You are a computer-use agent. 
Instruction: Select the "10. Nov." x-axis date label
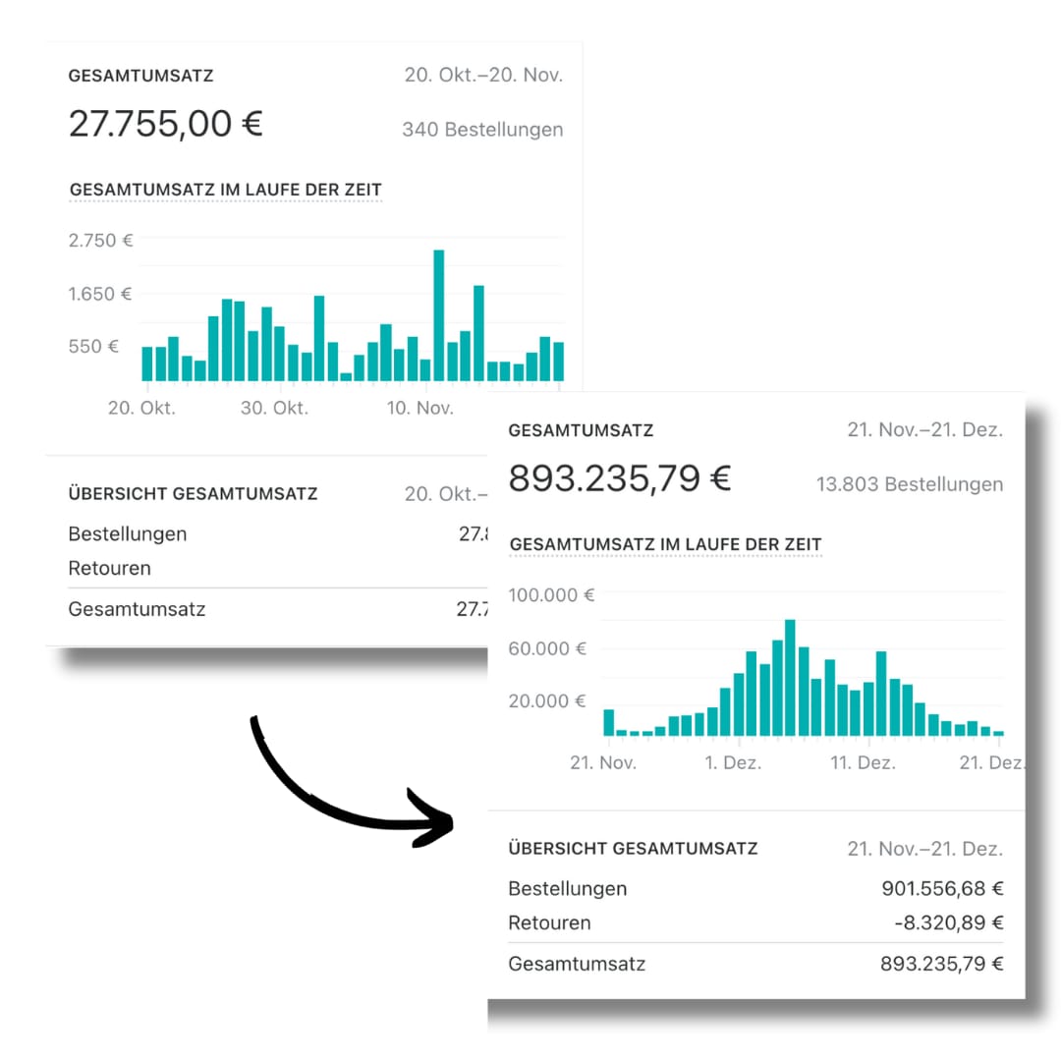click(x=419, y=408)
